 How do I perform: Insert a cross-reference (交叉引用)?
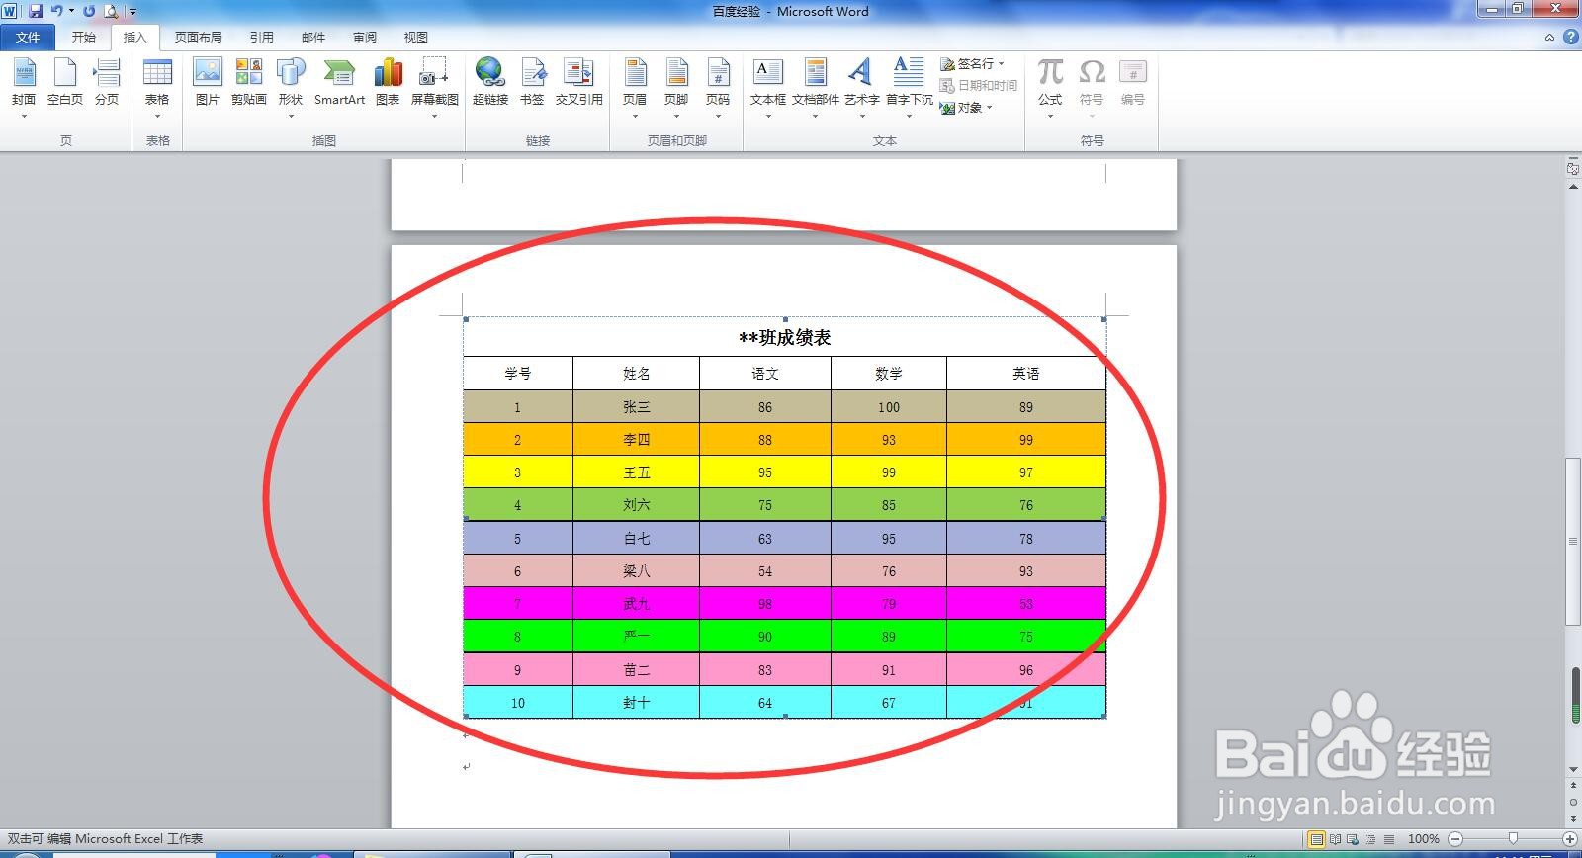point(578,83)
